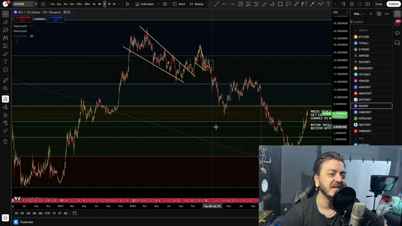Open the USD currency dropdown
Image resolution: width=402 pixels, height=226 pixels.
coord(341,13)
